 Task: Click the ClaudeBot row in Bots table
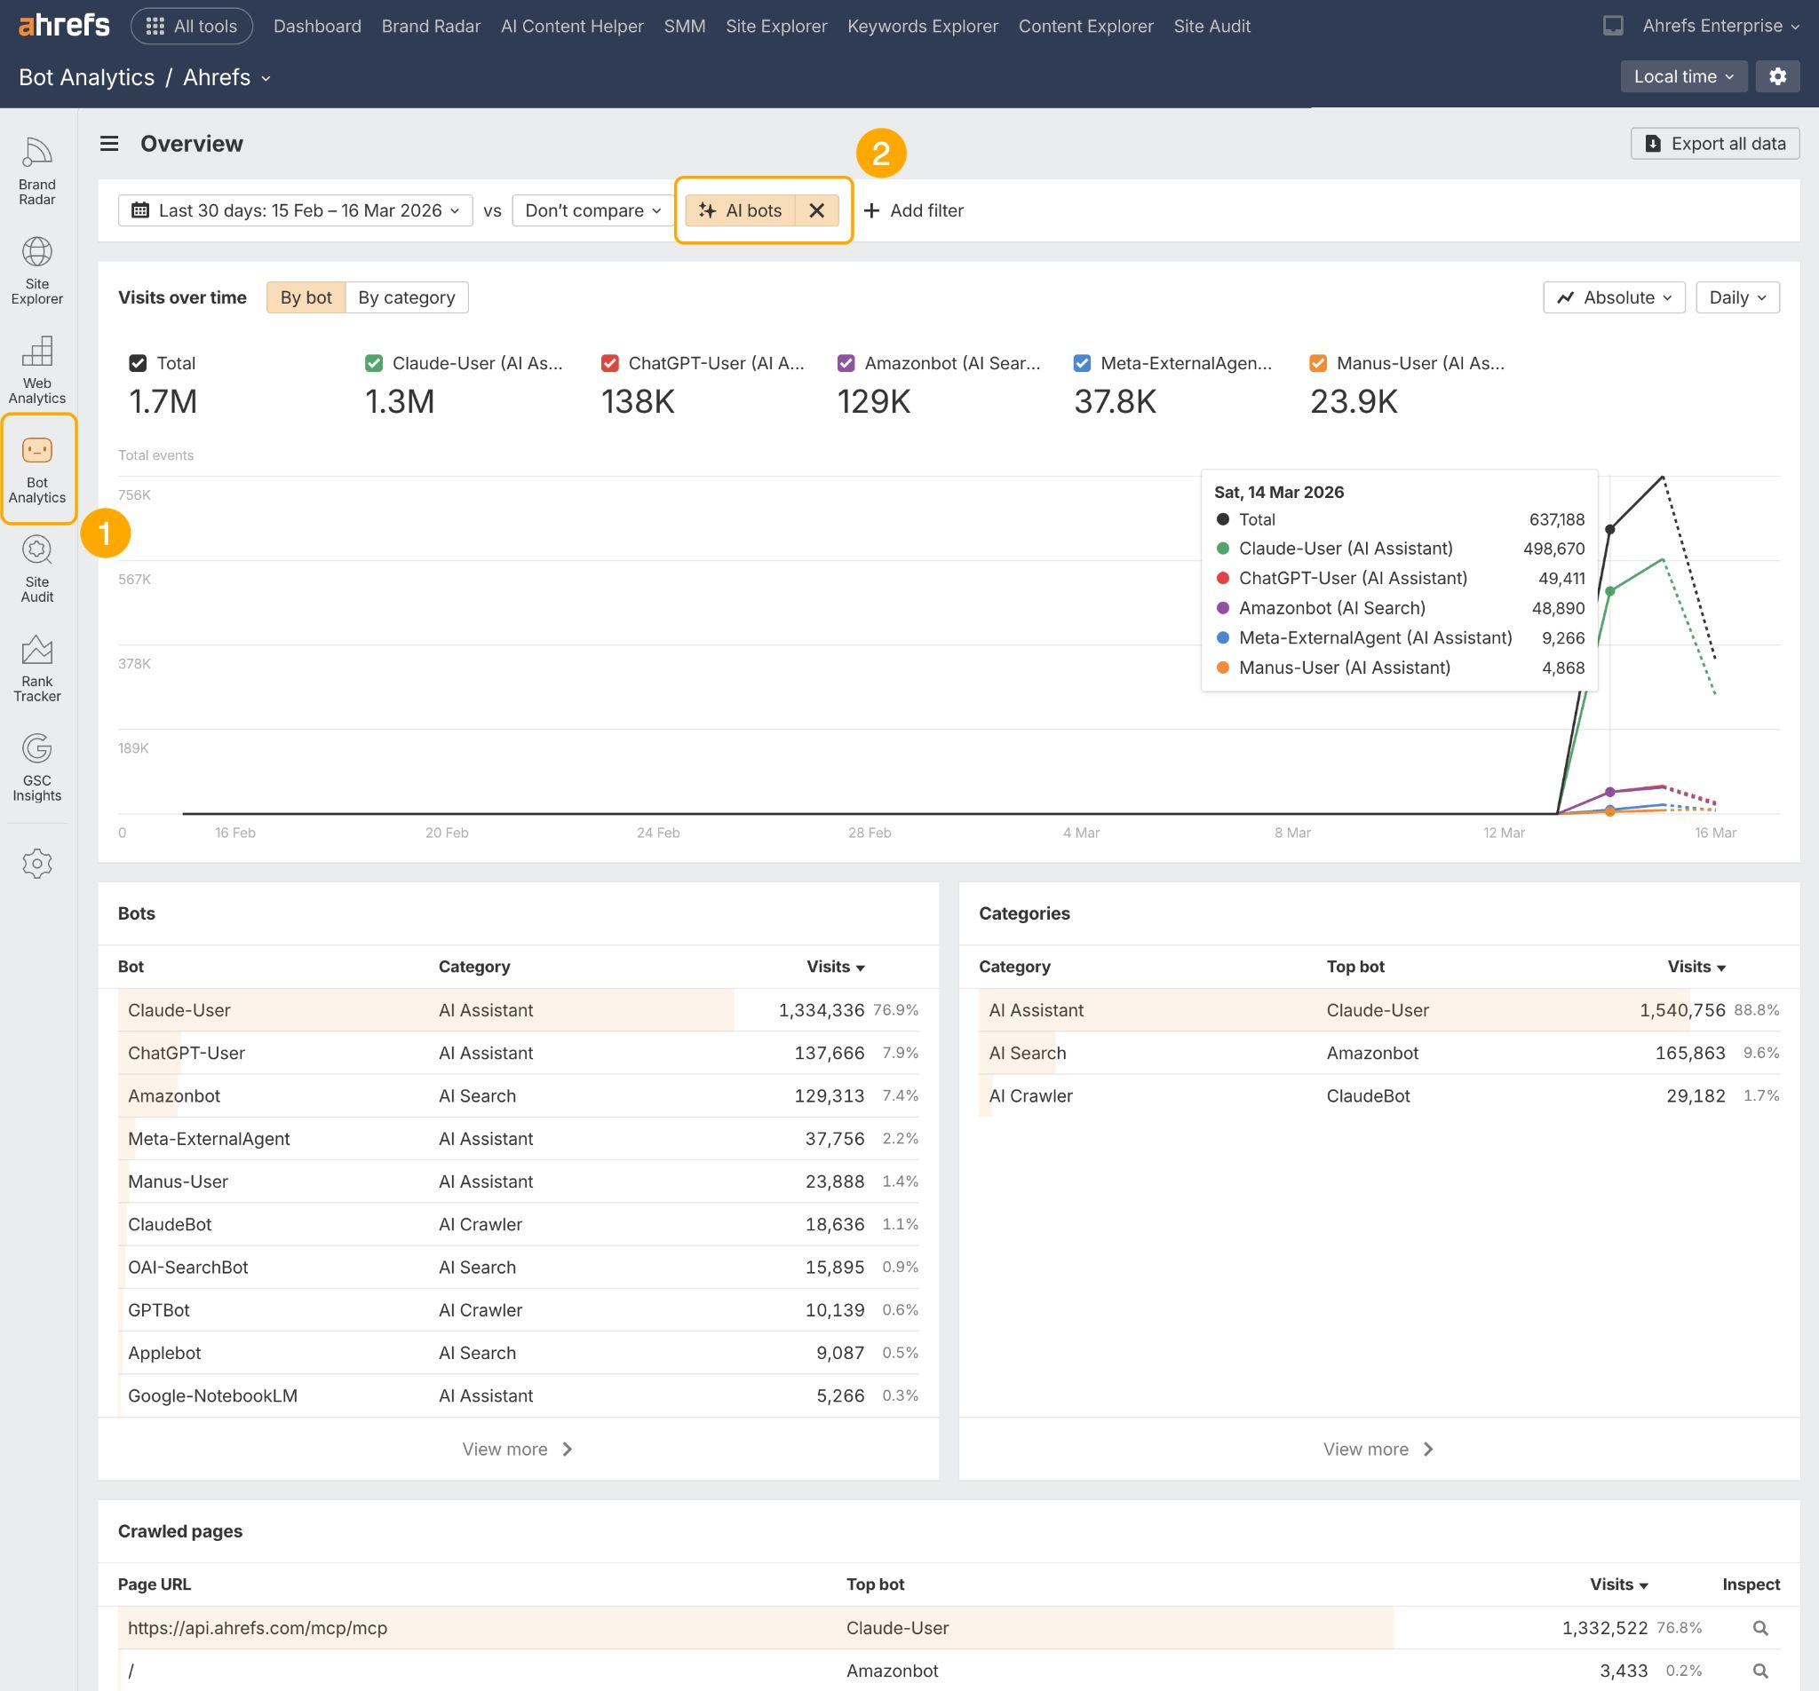pos(518,1224)
